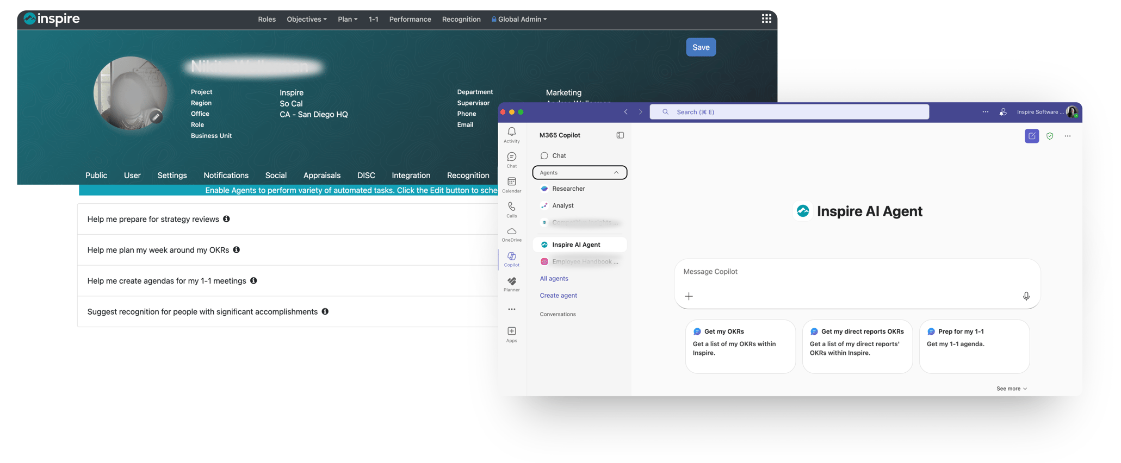Open Activity in the Teams sidebar
1121x463 pixels.
(x=511, y=135)
